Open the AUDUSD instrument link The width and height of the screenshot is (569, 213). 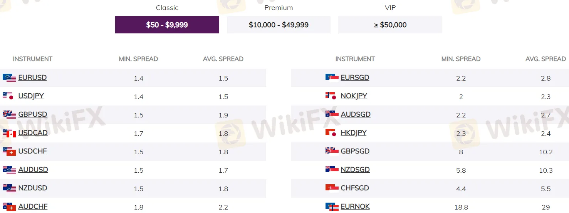point(33,170)
